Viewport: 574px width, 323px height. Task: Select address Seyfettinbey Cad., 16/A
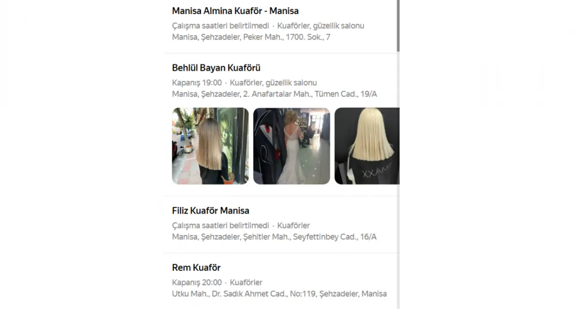click(x=274, y=237)
